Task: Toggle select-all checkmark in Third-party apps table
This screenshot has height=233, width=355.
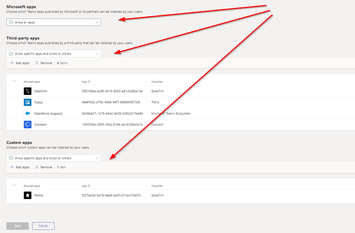Action: (14, 81)
